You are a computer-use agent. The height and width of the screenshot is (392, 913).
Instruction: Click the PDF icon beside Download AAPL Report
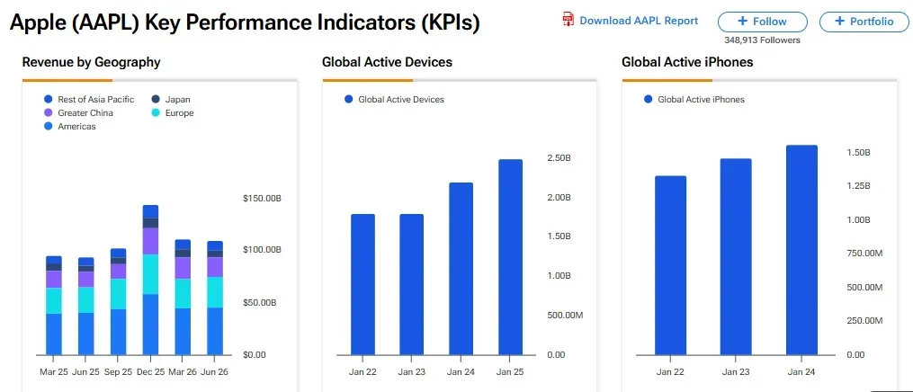click(x=568, y=20)
